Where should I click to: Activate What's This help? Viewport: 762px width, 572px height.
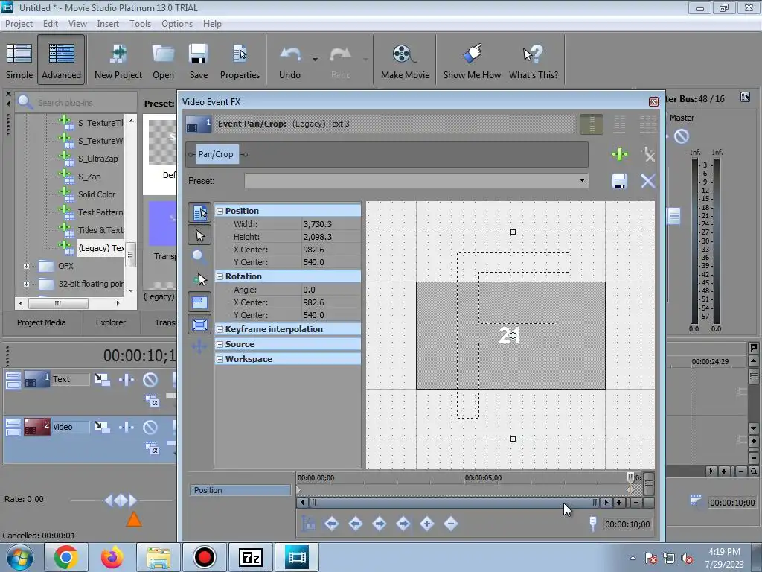pyautogui.click(x=533, y=61)
